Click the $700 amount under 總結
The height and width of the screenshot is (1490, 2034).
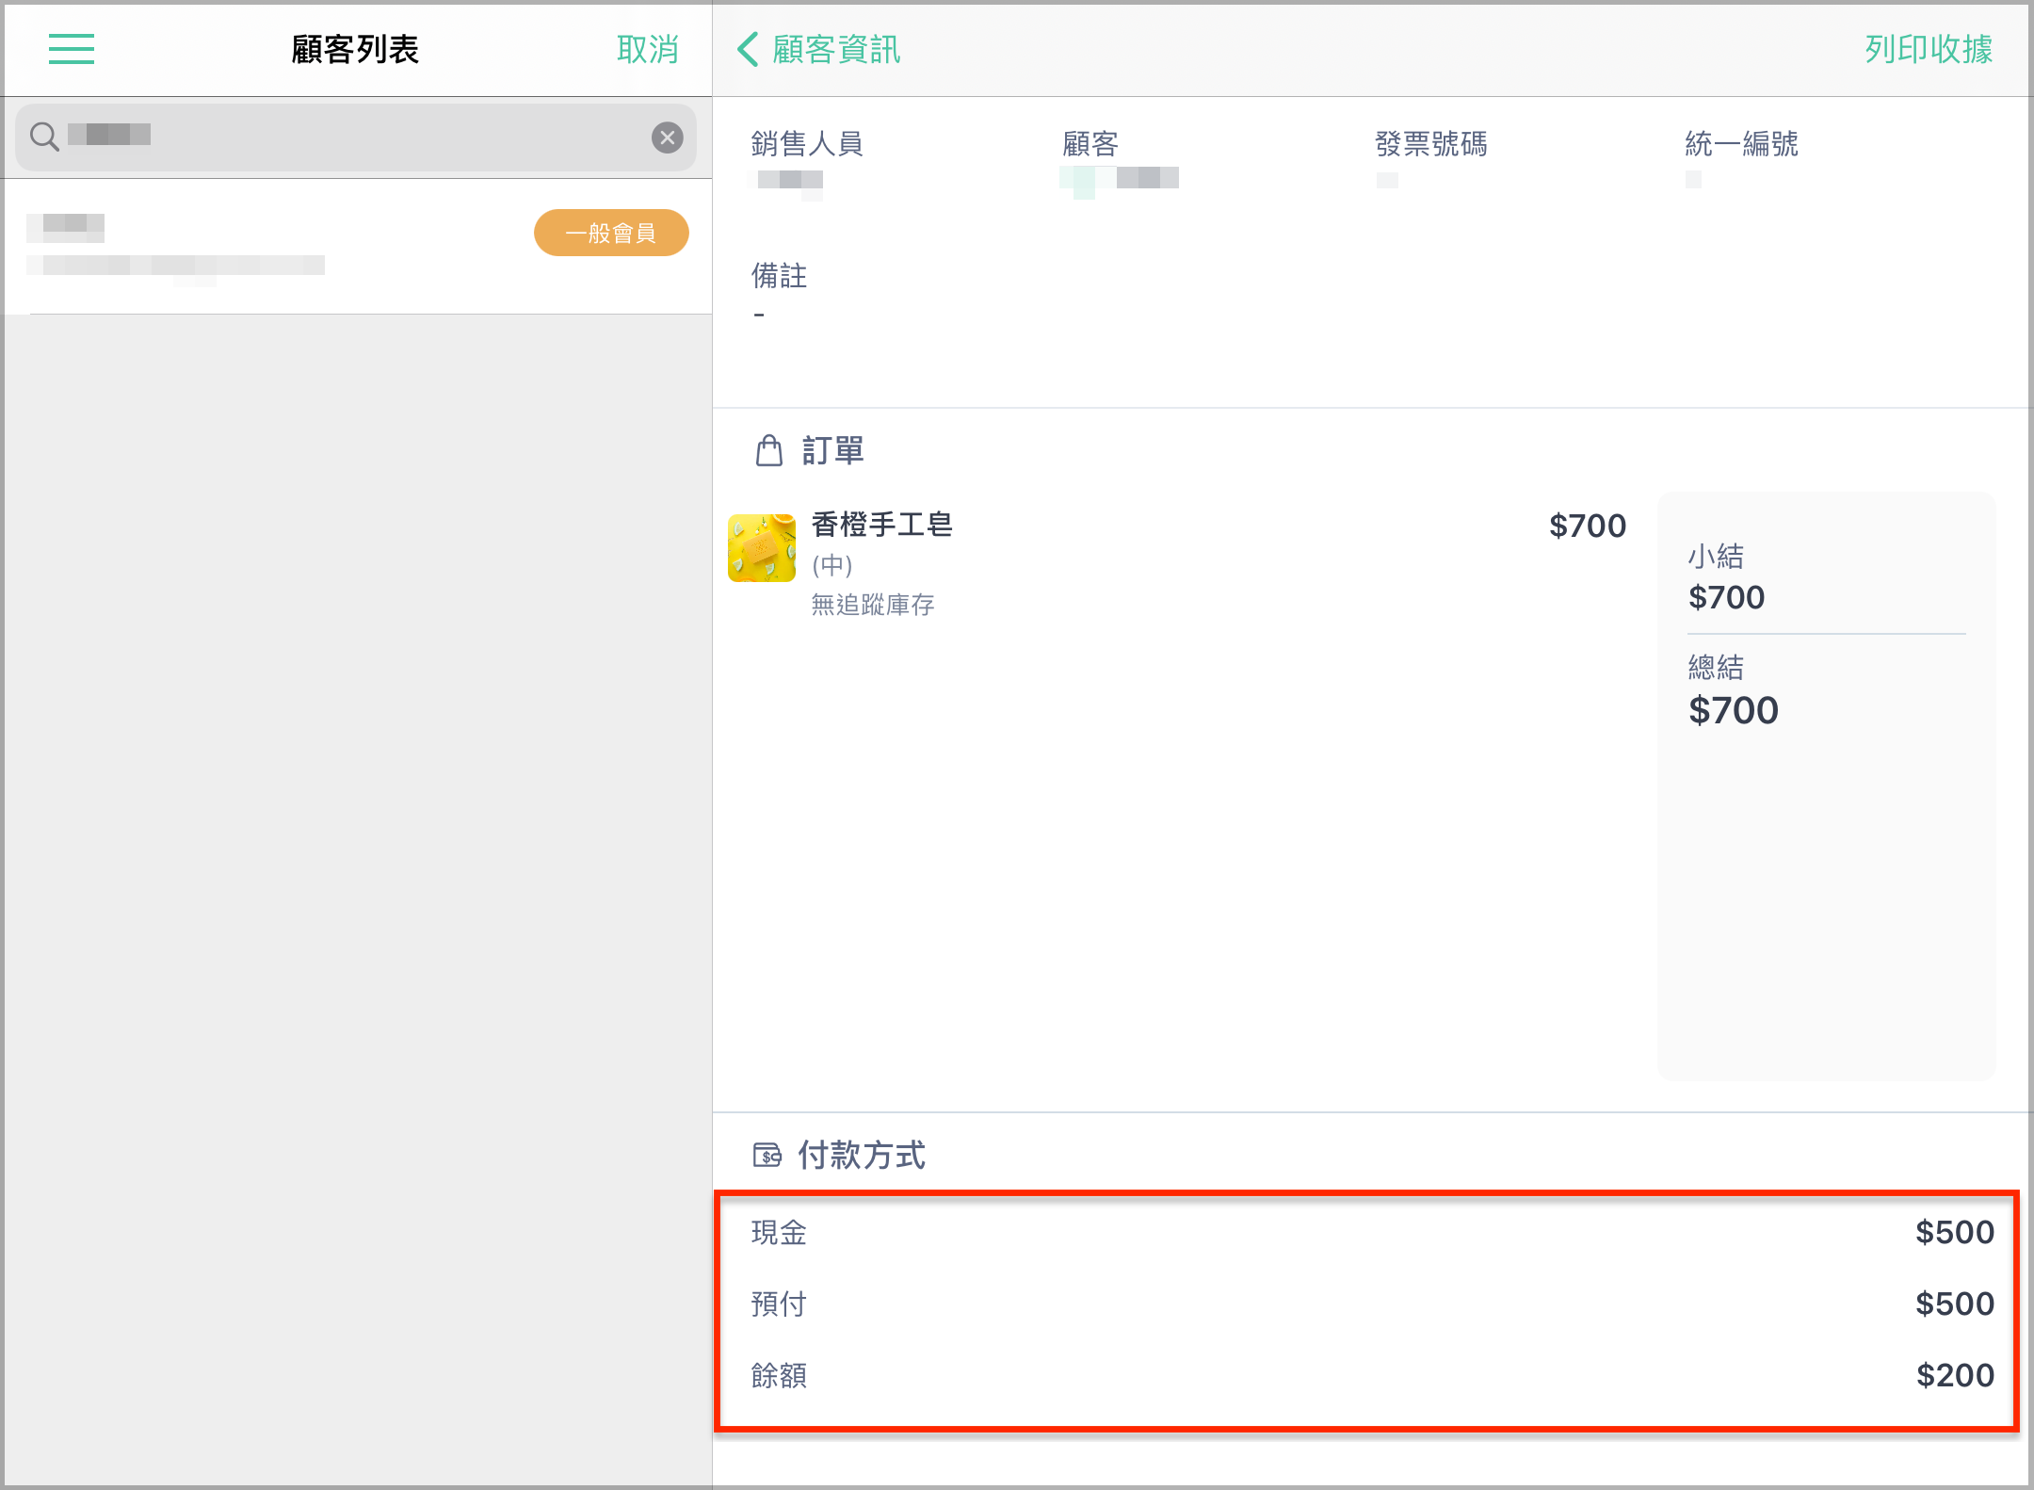tap(1734, 710)
